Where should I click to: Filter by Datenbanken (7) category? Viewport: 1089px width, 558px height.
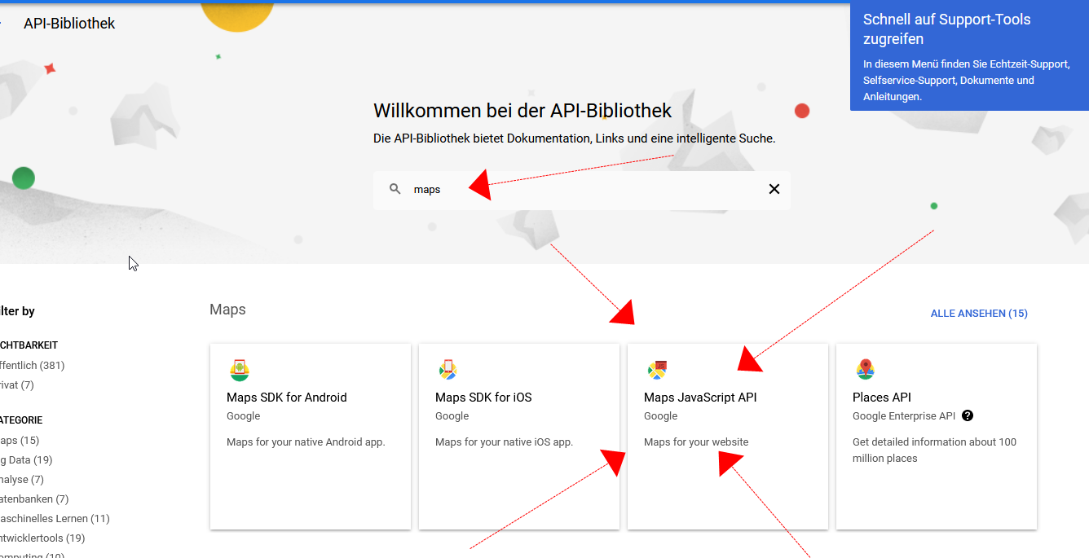[x=34, y=499]
